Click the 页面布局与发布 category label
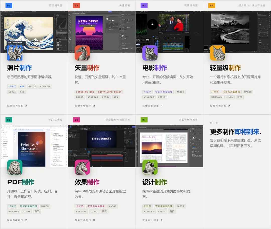 (x=188, y=120)
